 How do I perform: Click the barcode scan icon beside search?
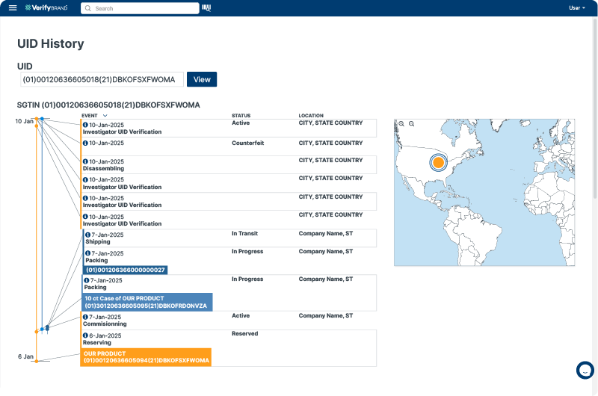point(206,8)
